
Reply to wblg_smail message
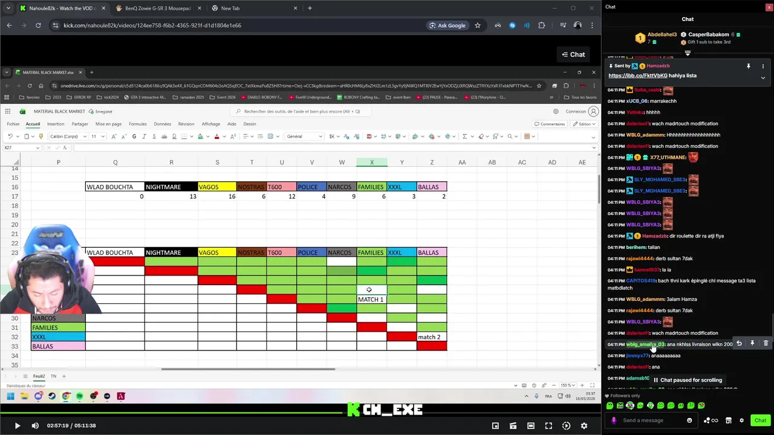click(x=739, y=343)
